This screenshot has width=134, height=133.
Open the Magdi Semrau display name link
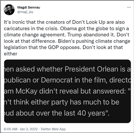click(29, 7)
